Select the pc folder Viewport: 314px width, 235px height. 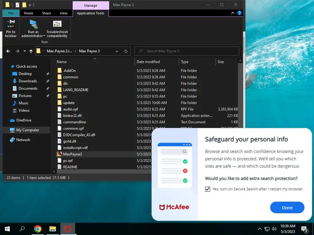click(65, 96)
